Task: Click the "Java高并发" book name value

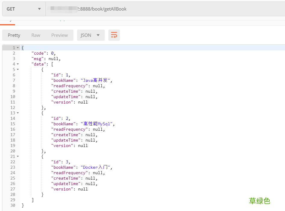Action: click(95, 80)
